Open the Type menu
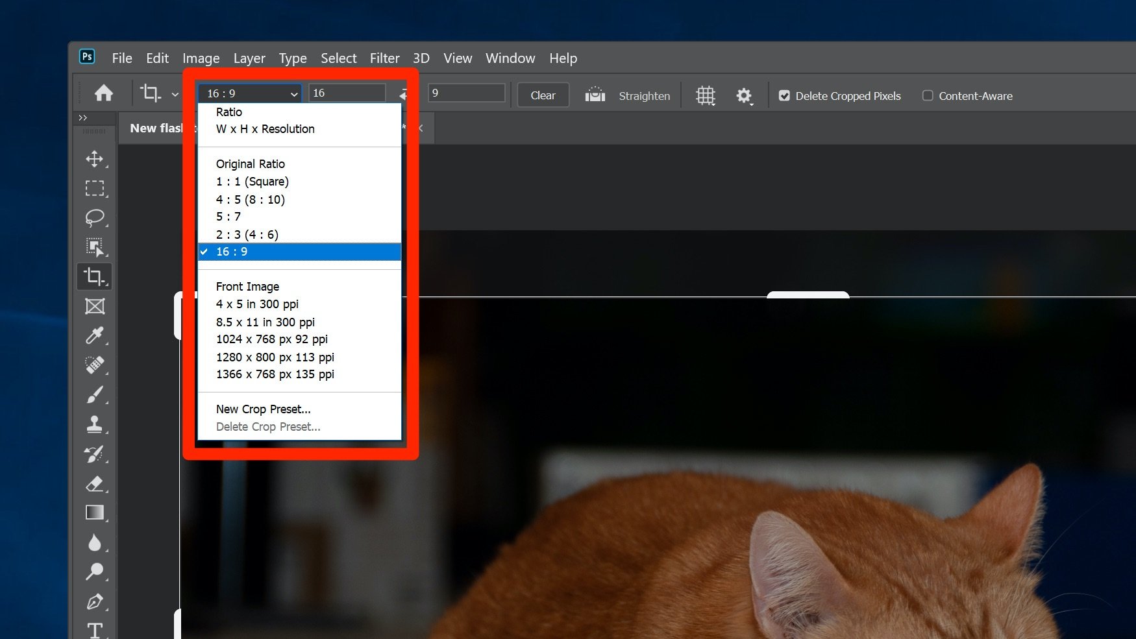 [x=293, y=58]
